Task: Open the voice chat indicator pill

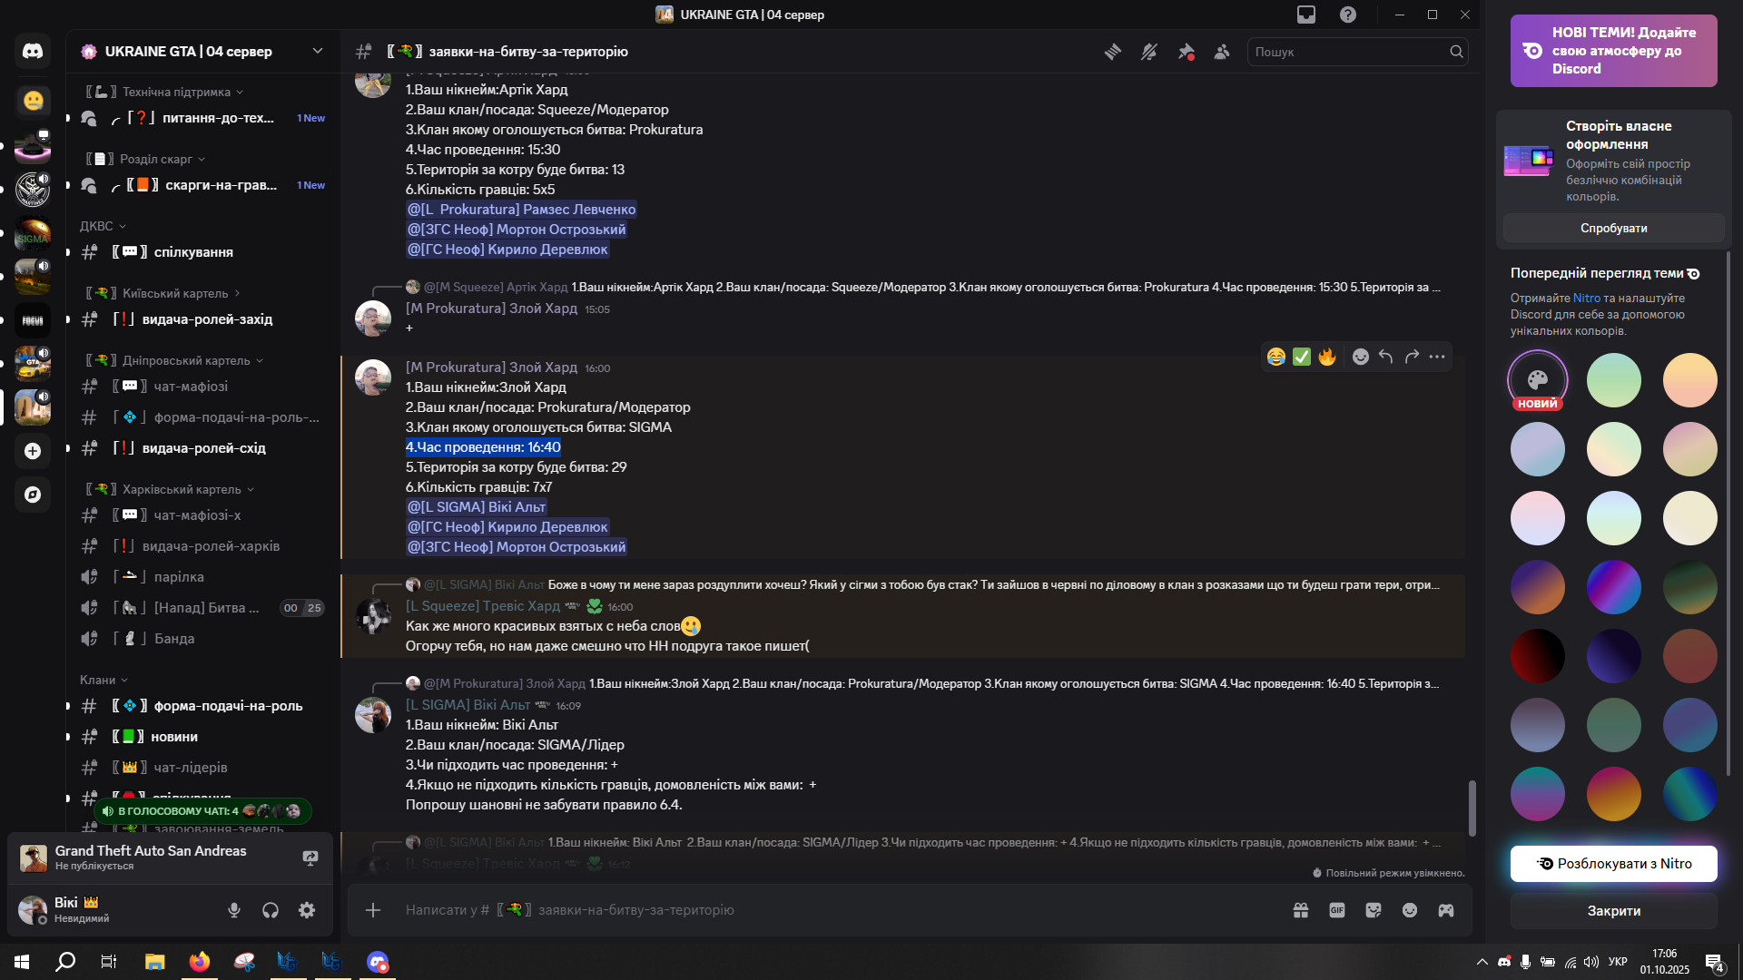Action: pos(202,811)
